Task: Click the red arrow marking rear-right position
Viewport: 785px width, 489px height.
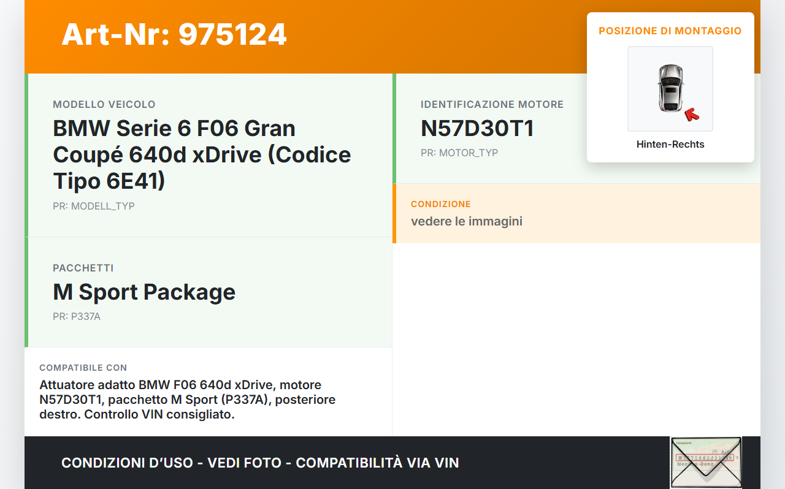Action: [x=692, y=115]
